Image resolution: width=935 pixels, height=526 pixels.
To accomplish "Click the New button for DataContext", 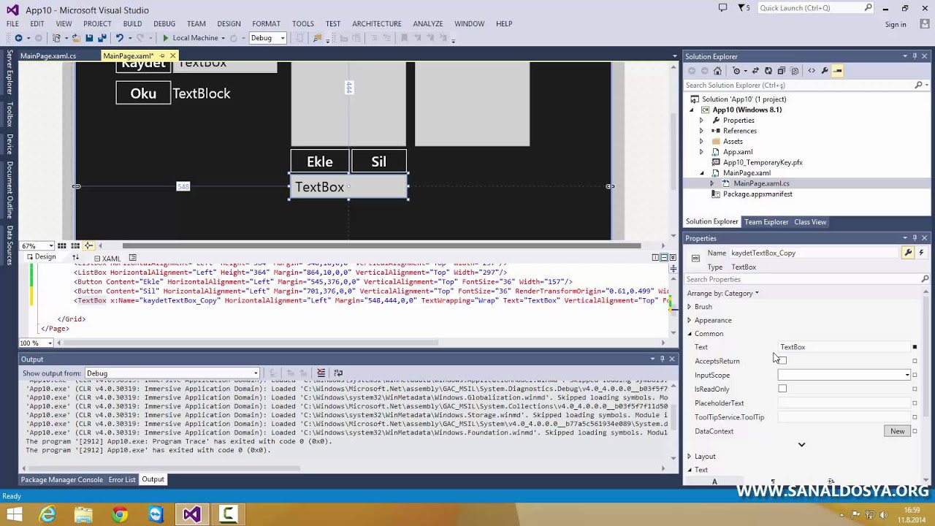I will (x=897, y=431).
